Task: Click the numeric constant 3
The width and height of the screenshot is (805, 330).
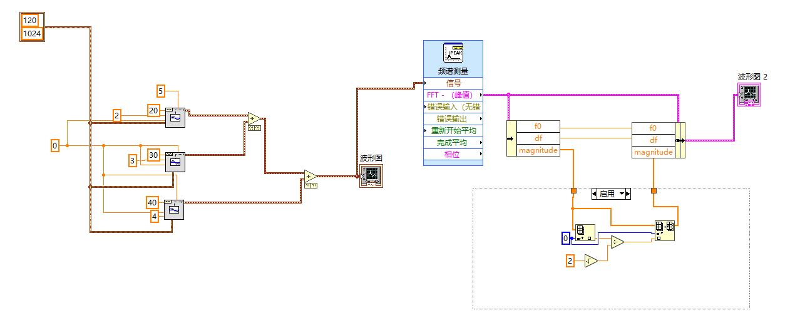Action: [x=133, y=161]
